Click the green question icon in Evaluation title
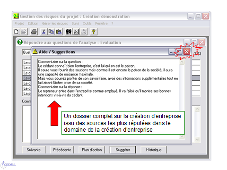 [x=20, y=42]
